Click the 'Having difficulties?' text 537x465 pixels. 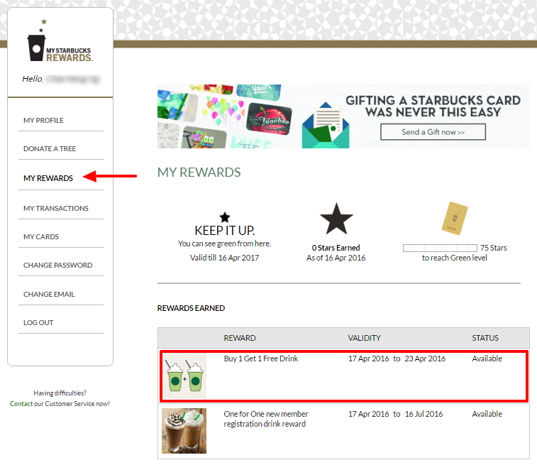60,393
